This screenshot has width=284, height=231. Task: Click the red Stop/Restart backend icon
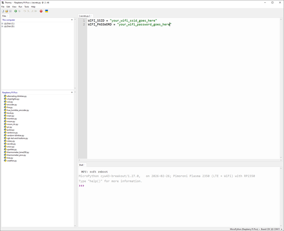pos(41,11)
